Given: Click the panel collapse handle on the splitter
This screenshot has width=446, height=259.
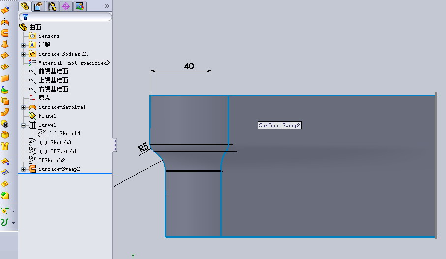Looking at the screenshot, I should (115, 145).
